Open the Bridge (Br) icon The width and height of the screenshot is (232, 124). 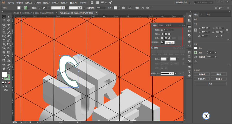click(92, 3)
